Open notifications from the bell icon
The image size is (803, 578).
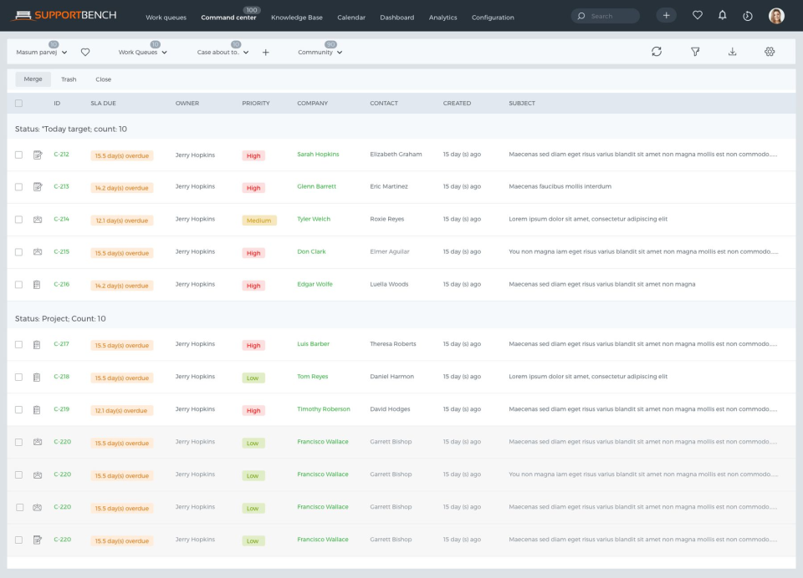click(723, 15)
